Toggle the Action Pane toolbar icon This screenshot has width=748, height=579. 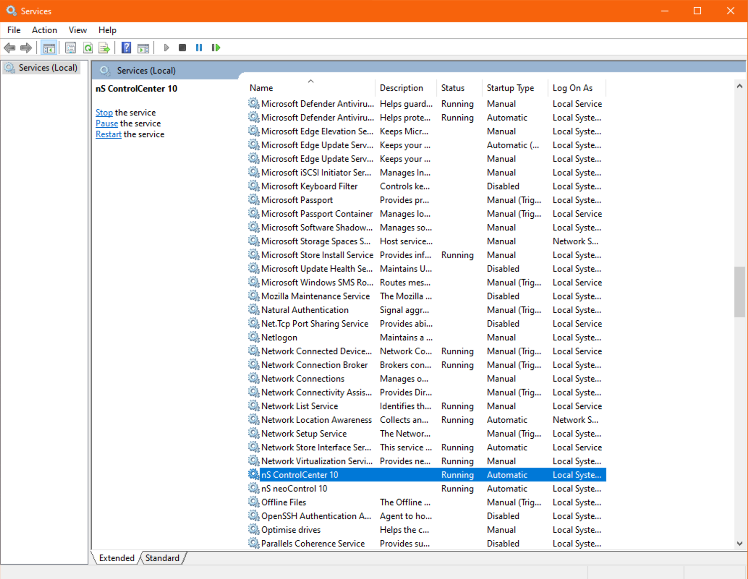tap(143, 48)
